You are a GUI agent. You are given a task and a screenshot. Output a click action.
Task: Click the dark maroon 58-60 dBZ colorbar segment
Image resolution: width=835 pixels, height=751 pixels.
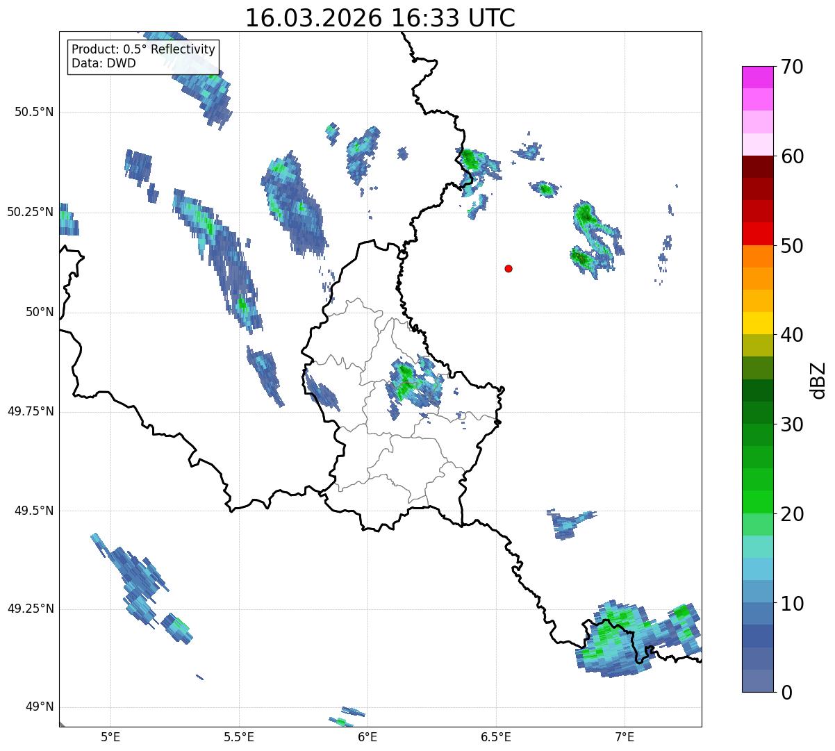(757, 167)
